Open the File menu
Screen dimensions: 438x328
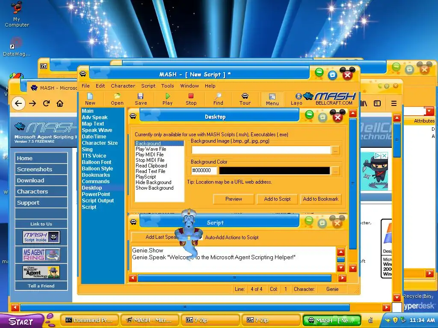pos(86,86)
